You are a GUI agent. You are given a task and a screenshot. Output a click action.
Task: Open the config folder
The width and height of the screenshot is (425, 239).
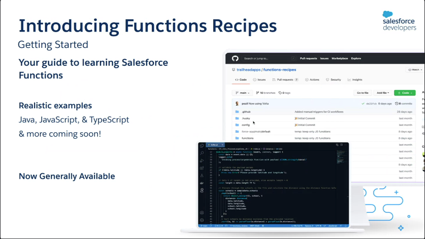pos(245,125)
